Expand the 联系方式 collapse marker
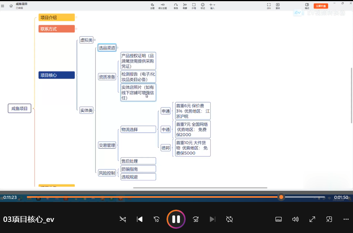 [76, 29]
